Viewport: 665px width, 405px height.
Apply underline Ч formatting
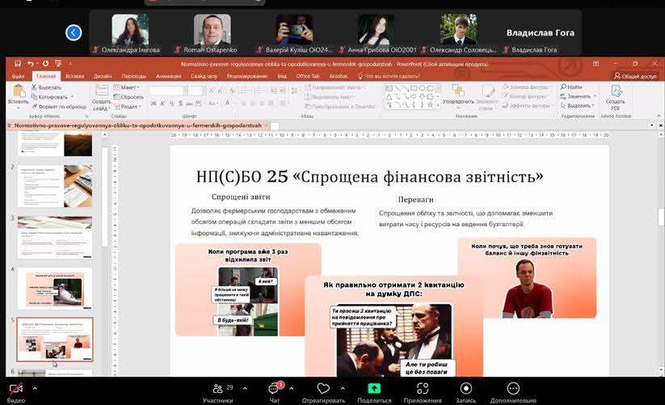[171, 103]
